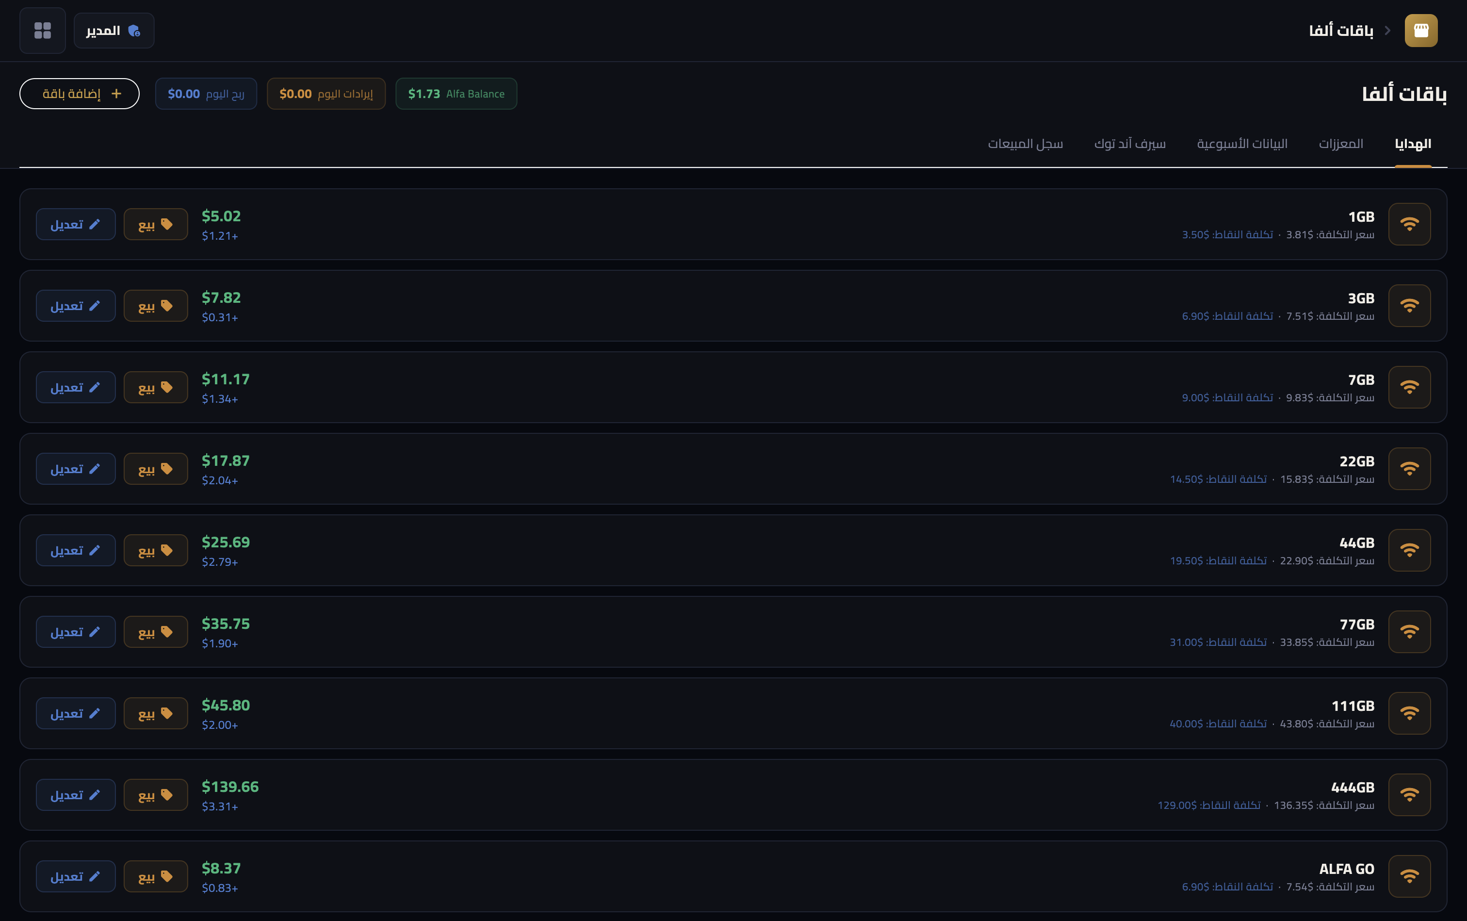Click the wifi icon for 444GB package
The height and width of the screenshot is (921, 1467).
point(1409,795)
